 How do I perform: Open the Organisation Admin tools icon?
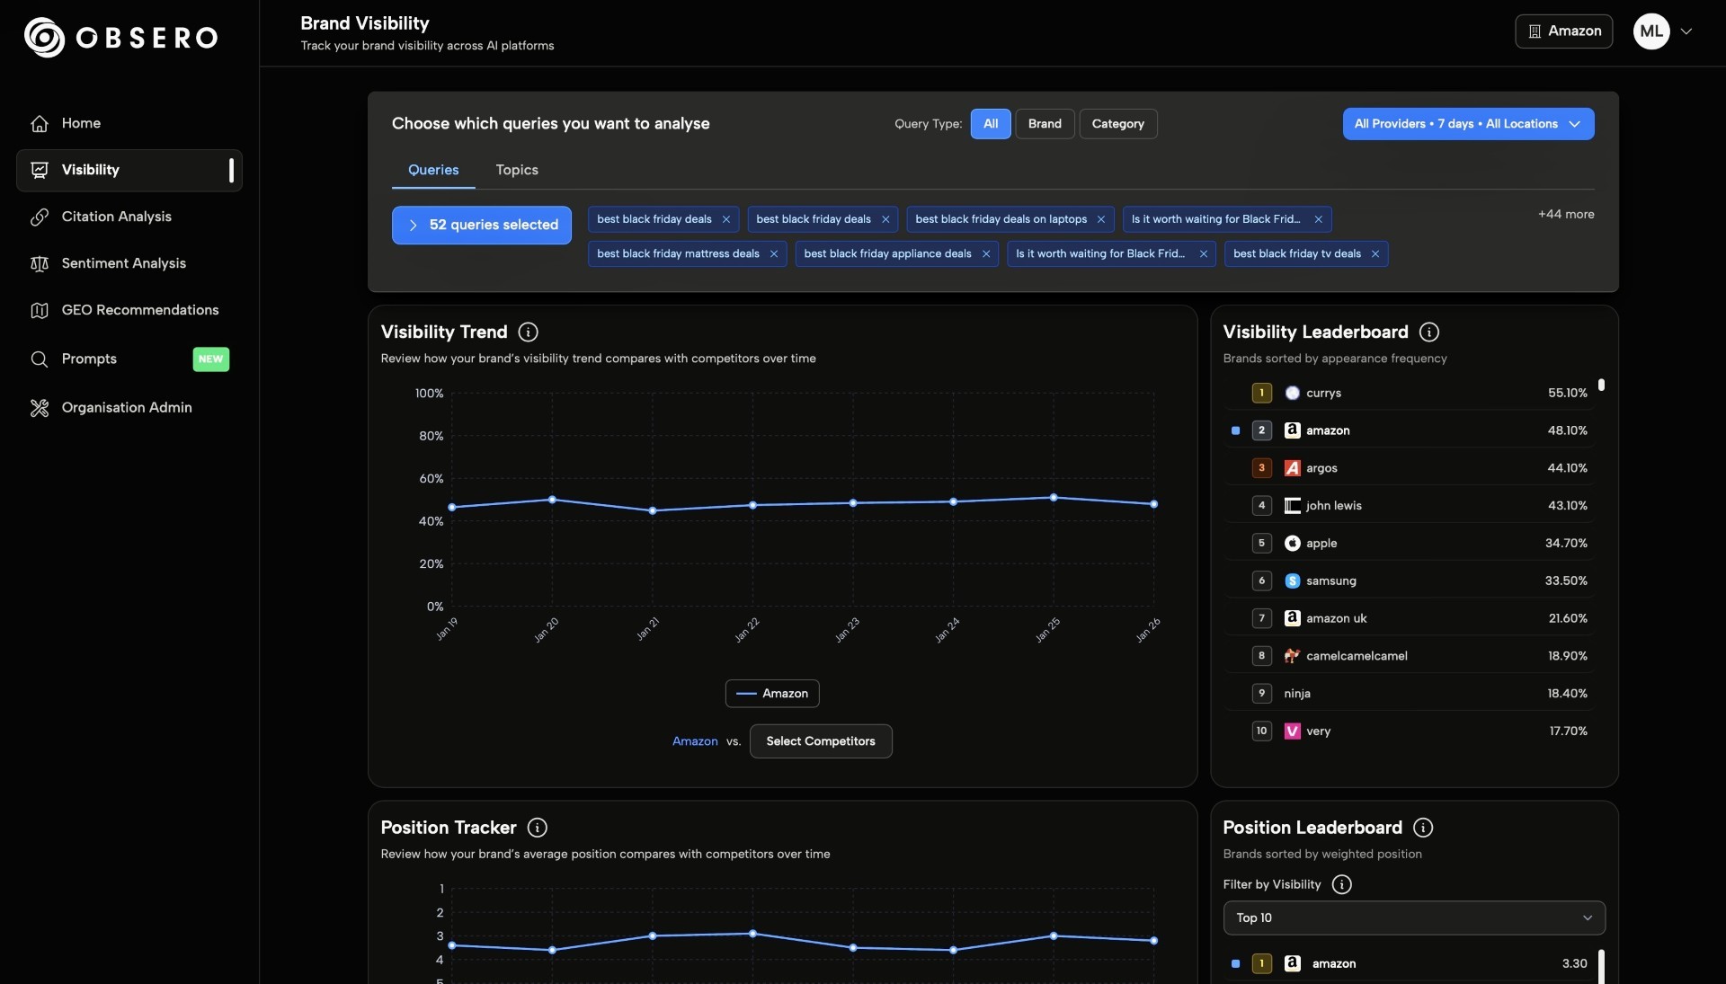(x=39, y=408)
